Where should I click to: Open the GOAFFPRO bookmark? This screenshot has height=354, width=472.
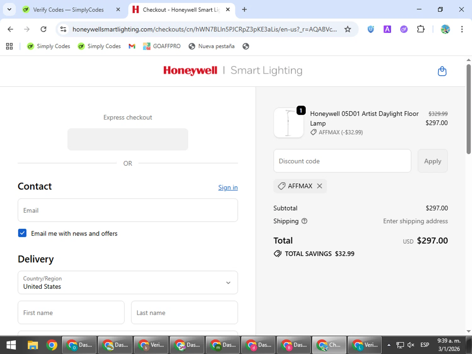162,46
